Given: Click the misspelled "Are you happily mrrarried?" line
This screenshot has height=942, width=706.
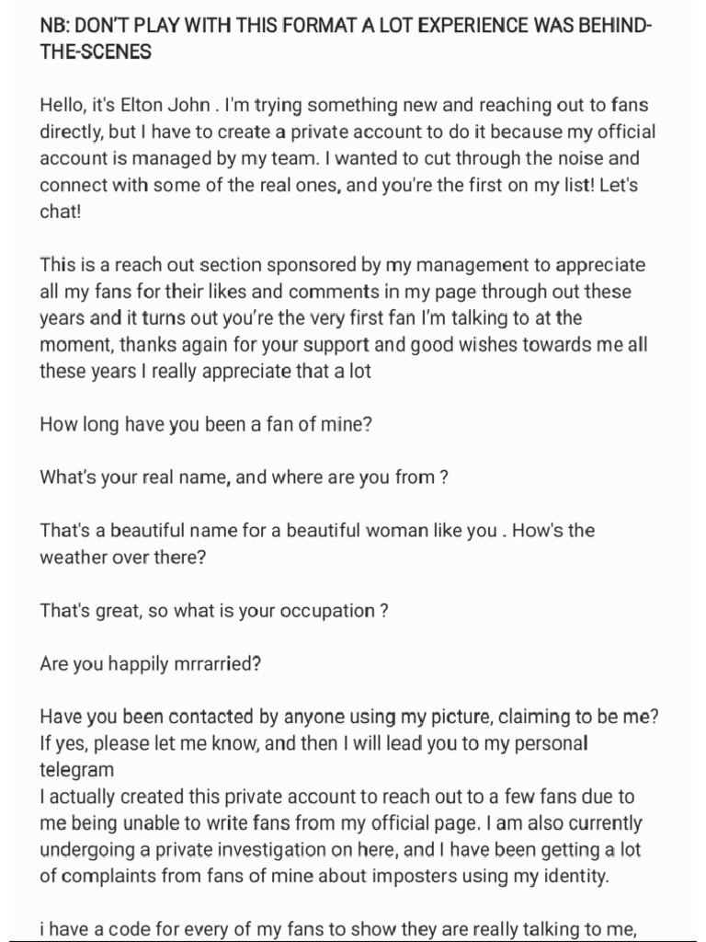Looking at the screenshot, I should 150,663.
